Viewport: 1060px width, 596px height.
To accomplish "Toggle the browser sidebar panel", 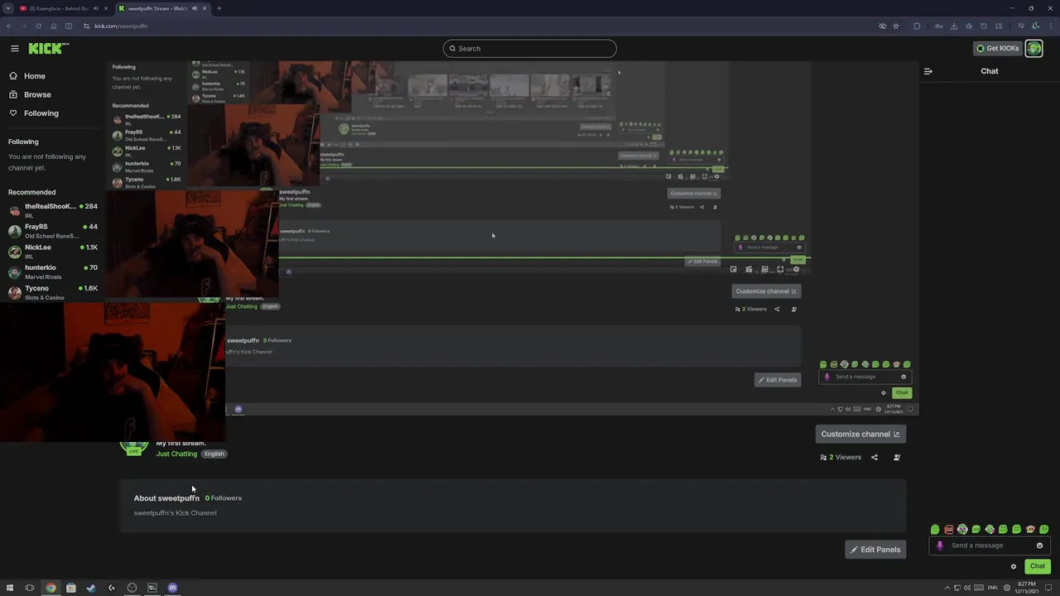I will 69,26.
